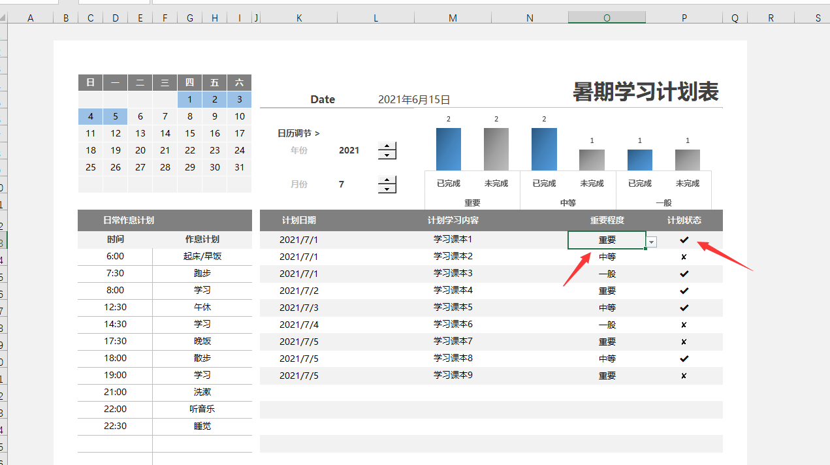830x465 pixels.
Task: Select column header P
Action: coord(684,18)
